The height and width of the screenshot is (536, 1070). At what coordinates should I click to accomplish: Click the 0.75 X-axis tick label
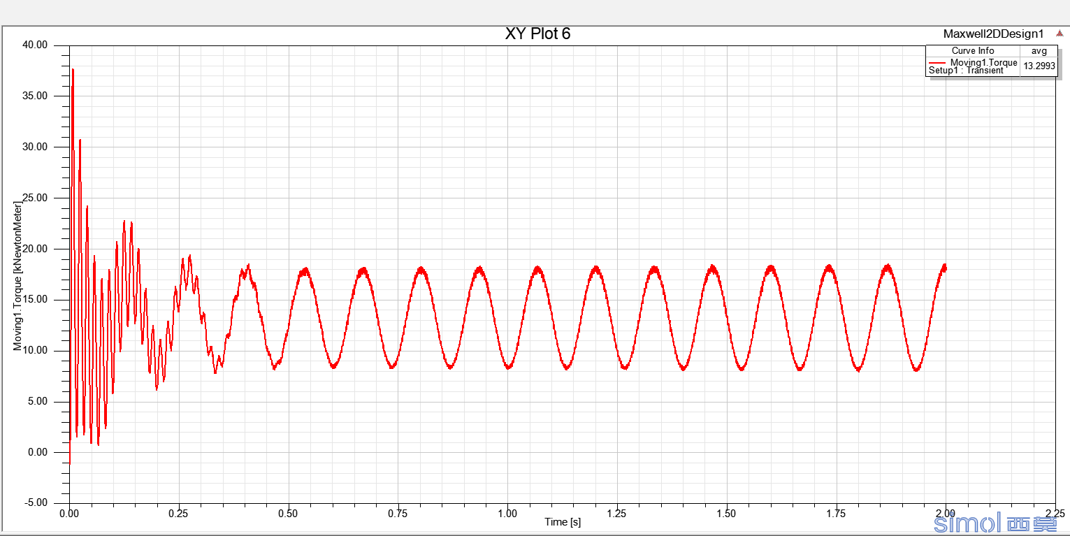pos(398,513)
